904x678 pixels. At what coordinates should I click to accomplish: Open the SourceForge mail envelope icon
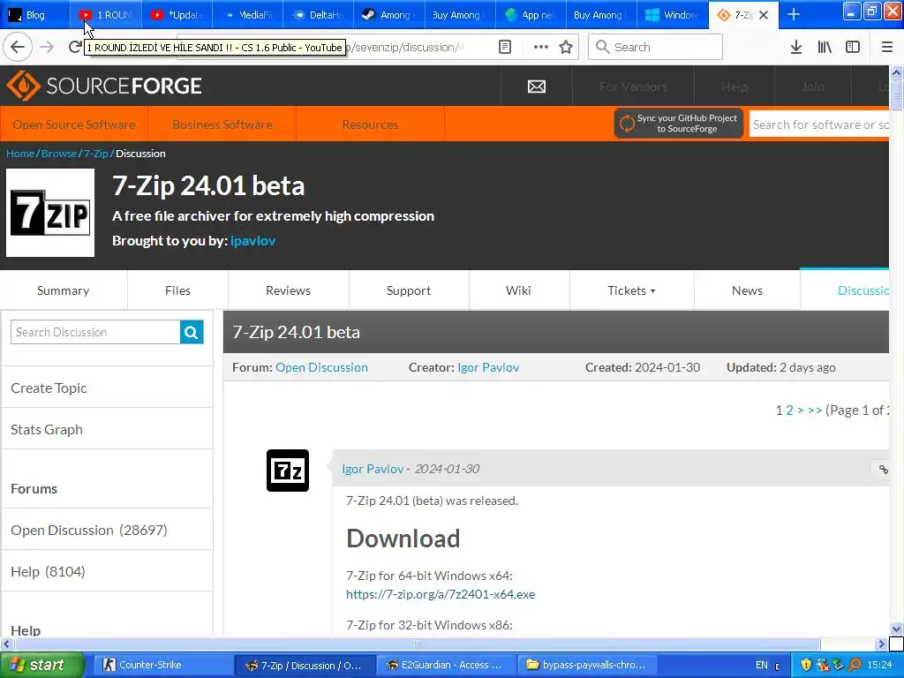tap(537, 87)
